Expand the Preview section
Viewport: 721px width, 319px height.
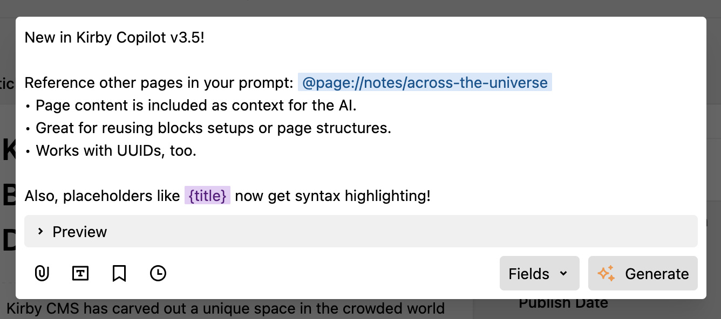[79, 231]
